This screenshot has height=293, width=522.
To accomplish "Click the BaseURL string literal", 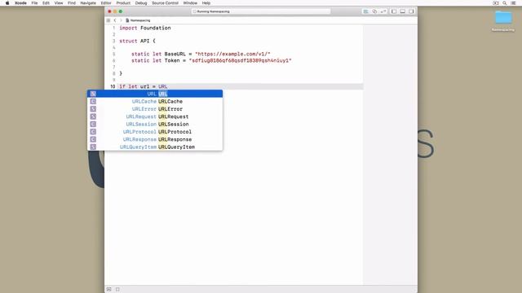I will tap(232, 54).
